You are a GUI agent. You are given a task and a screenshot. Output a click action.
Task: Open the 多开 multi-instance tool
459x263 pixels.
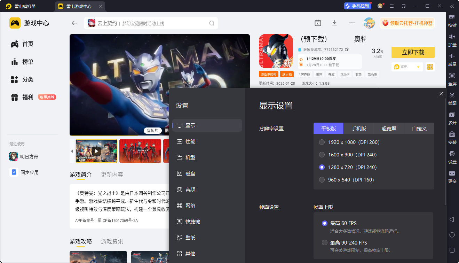coord(452,118)
